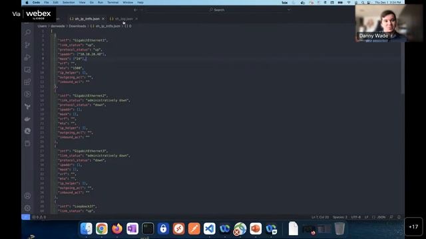426x239 pixels.
Task: Open Microsoft Remote Desktop in the Dock
Action: coord(178,228)
